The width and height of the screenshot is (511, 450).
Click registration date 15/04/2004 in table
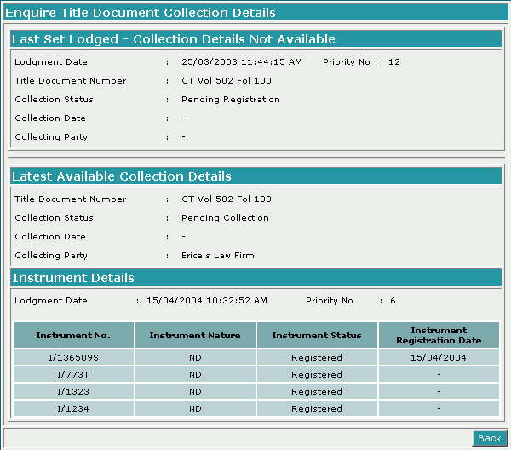tap(439, 357)
